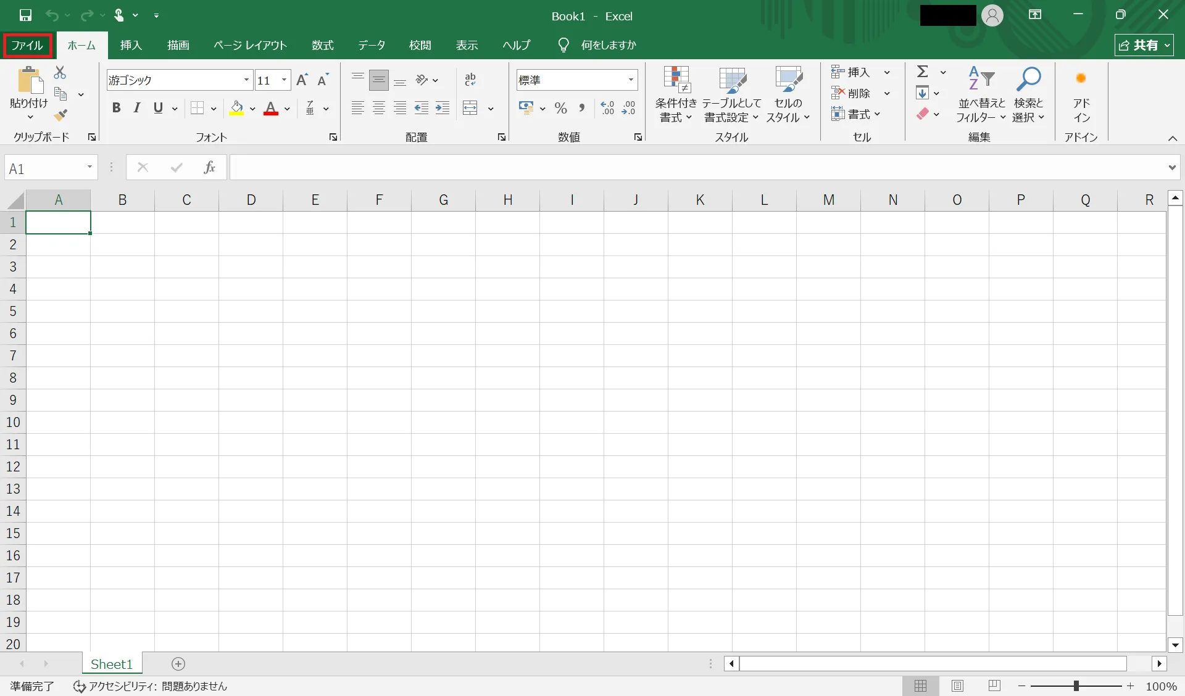Expand the font size dropdown
Image resolution: width=1185 pixels, height=696 pixels.
(284, 80)
